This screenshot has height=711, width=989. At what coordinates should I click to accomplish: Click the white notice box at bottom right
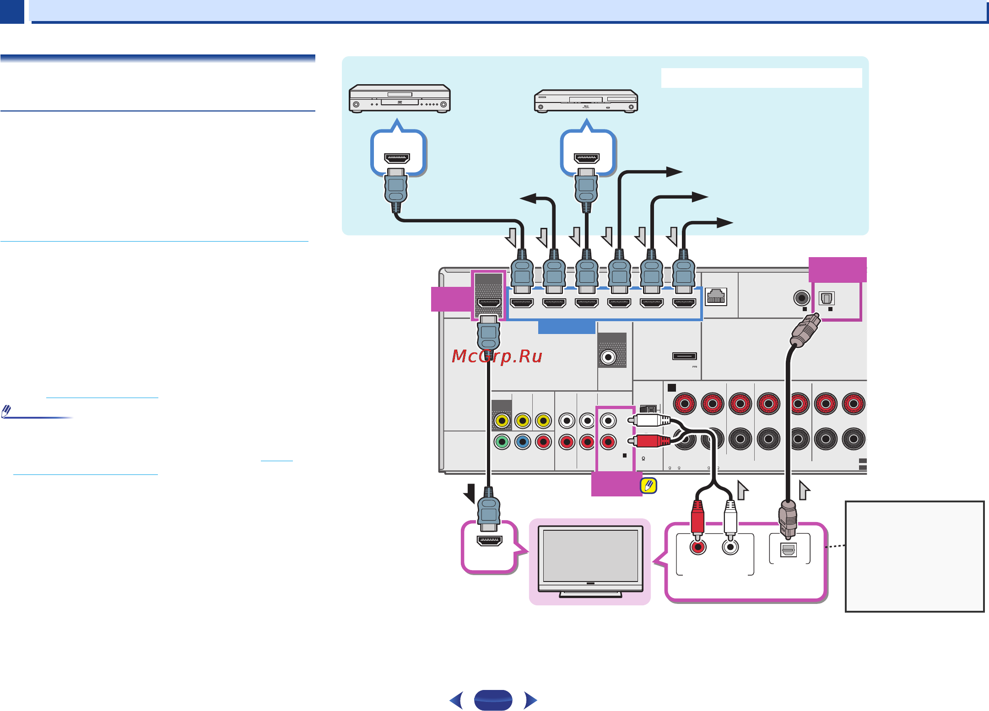pyautogui.click(x=914, y=556)
